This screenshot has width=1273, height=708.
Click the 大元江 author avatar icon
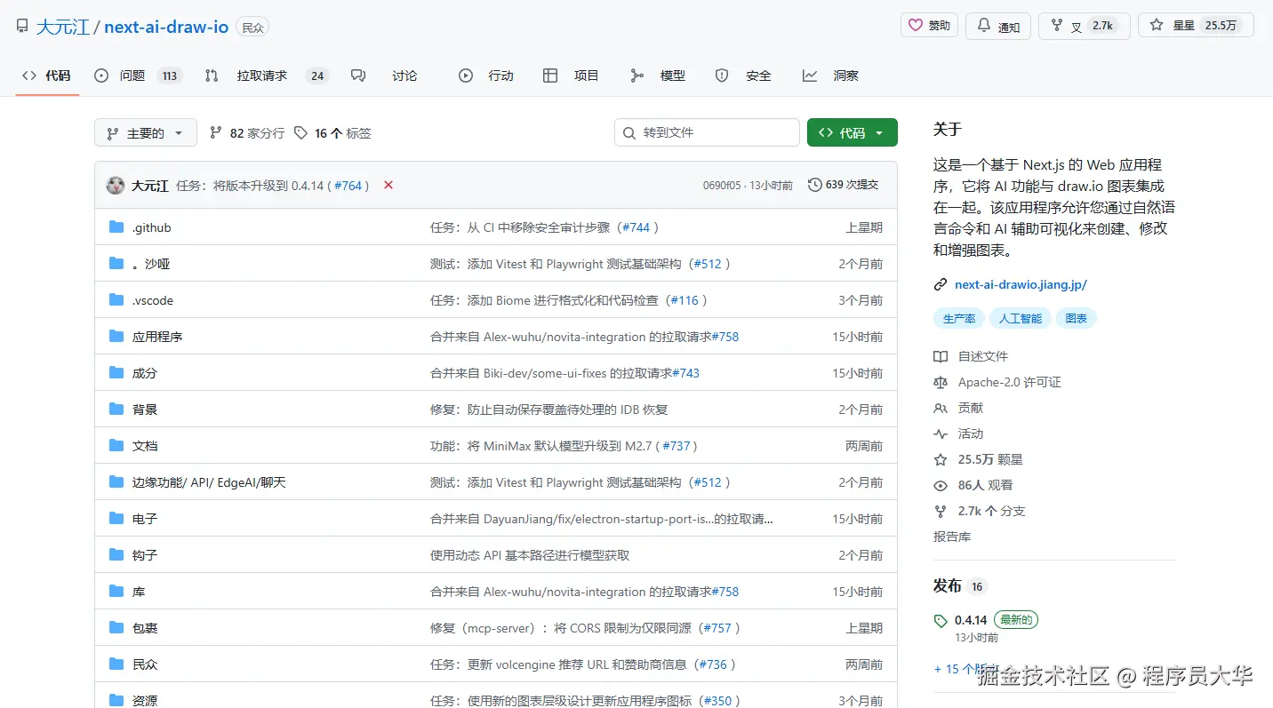click(116, 186)
